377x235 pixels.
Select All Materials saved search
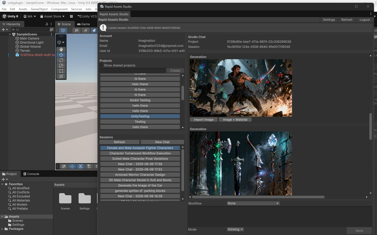(21, 201)
